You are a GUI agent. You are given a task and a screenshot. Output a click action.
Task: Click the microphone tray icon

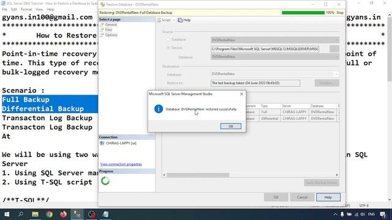tap(342, 215)
